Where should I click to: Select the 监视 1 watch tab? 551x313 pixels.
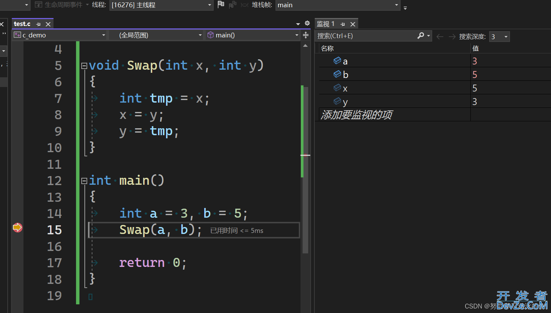point(326,24)
